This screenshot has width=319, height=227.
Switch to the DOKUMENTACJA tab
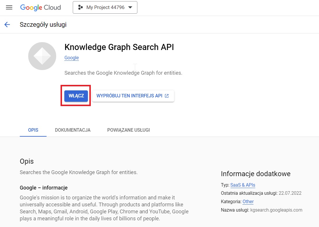click(72, 130)
